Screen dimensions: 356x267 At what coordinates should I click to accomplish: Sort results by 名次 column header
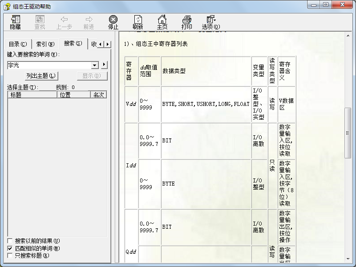[x=98, y=95]
